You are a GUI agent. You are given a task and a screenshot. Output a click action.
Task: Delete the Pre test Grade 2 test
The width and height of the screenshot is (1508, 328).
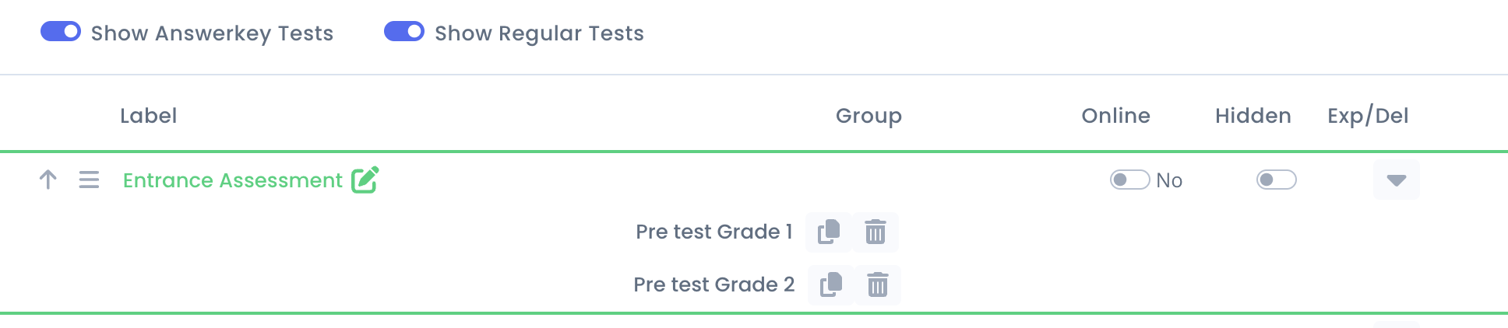[x=878, y=284]
